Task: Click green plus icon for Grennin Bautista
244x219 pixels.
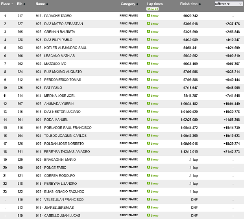Action: [x=148, y=31]
